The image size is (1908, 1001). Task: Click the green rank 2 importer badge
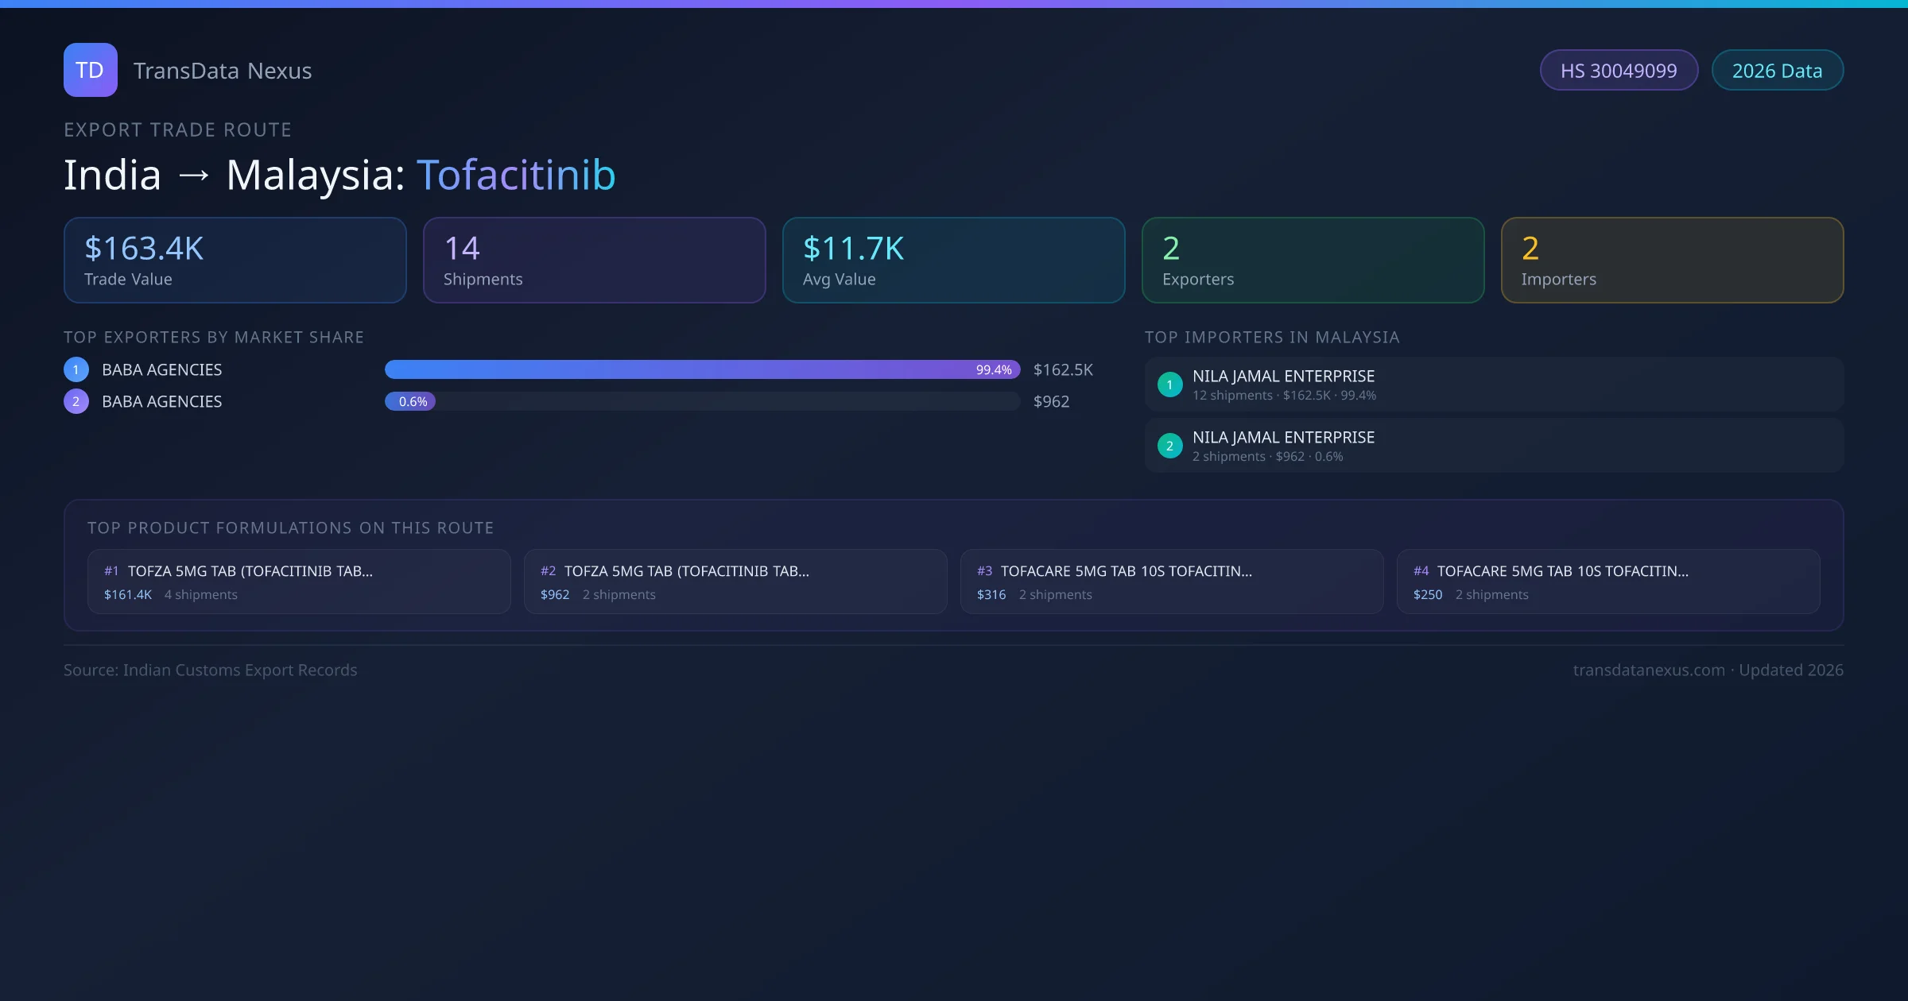tap(1169, 446)
